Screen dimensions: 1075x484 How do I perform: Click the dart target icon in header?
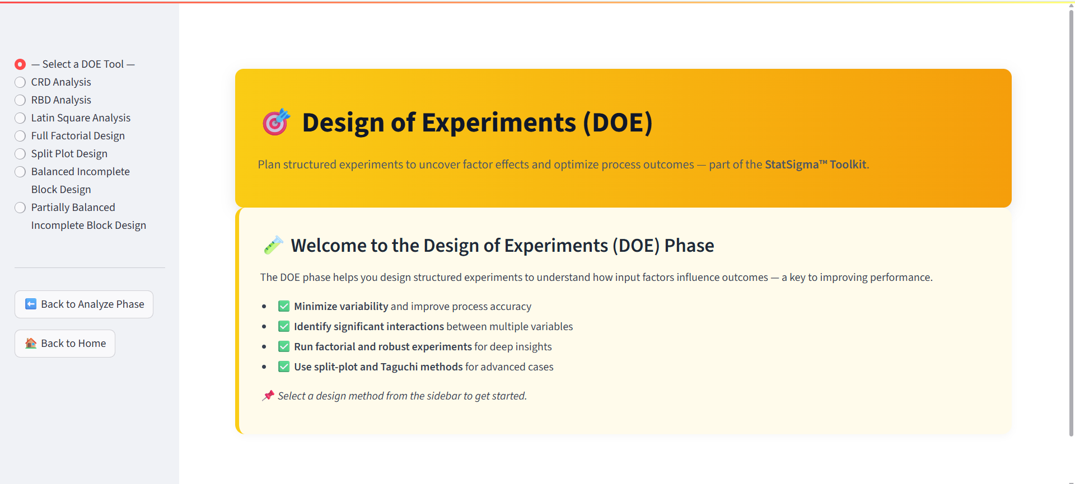point(276,122)
